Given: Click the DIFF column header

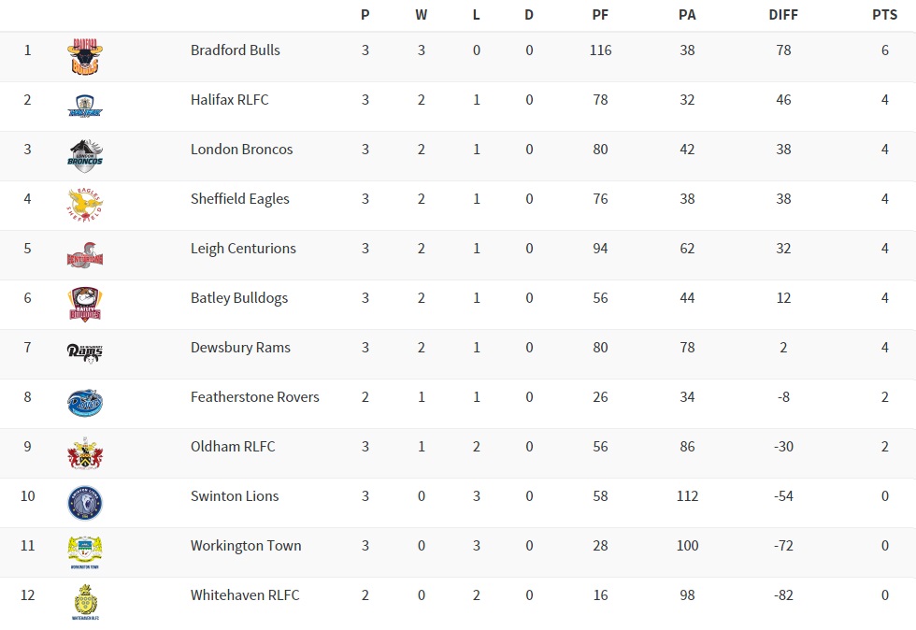Looking at the screenshot, I should tap(783, 15).
